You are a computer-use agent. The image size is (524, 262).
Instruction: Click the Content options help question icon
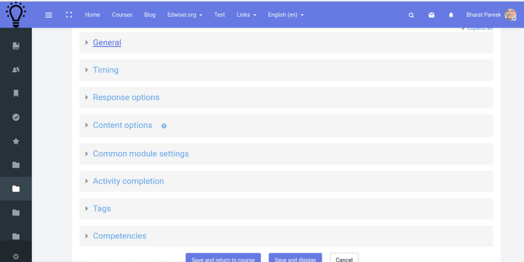click(x=164, y=126)
